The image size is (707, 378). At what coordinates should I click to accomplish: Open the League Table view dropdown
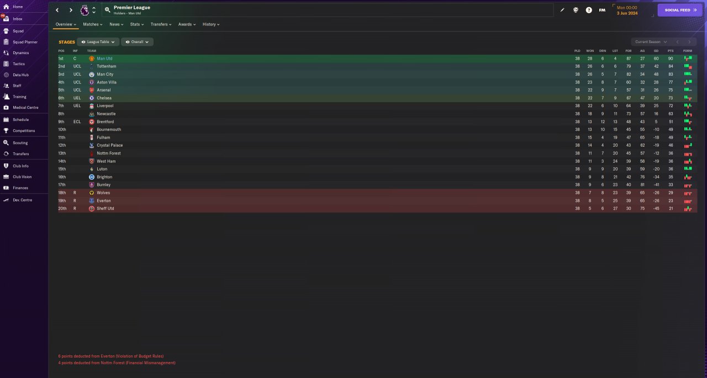point(98,42)
